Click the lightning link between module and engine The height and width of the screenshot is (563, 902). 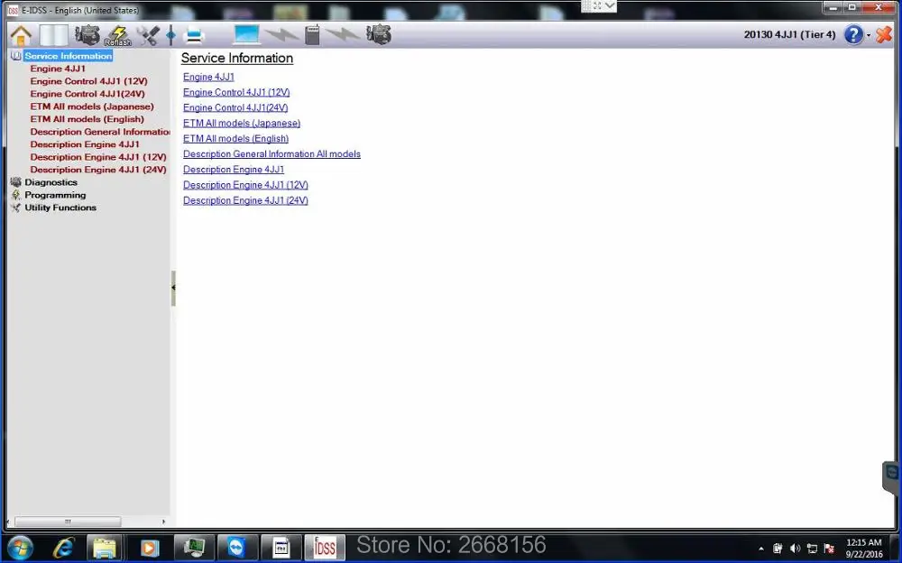343,35
